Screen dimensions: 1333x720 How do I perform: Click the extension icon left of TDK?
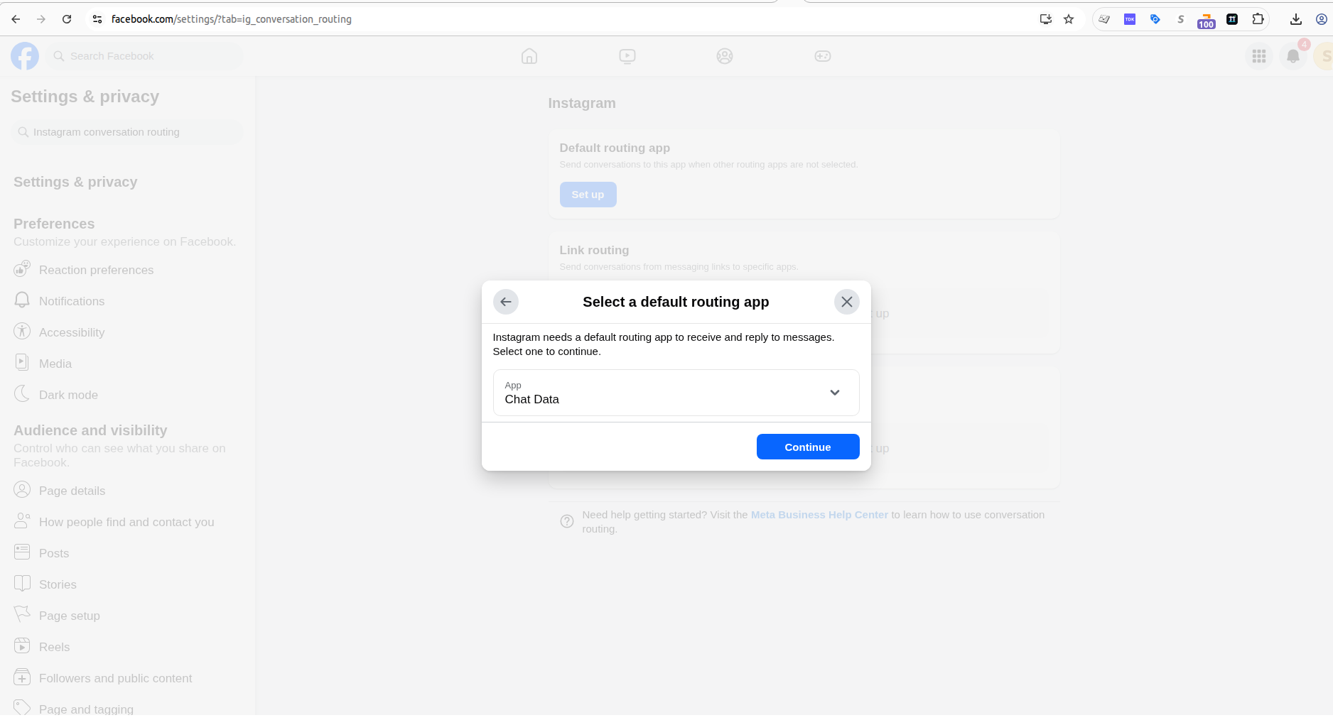click(x=1104, y=19)
